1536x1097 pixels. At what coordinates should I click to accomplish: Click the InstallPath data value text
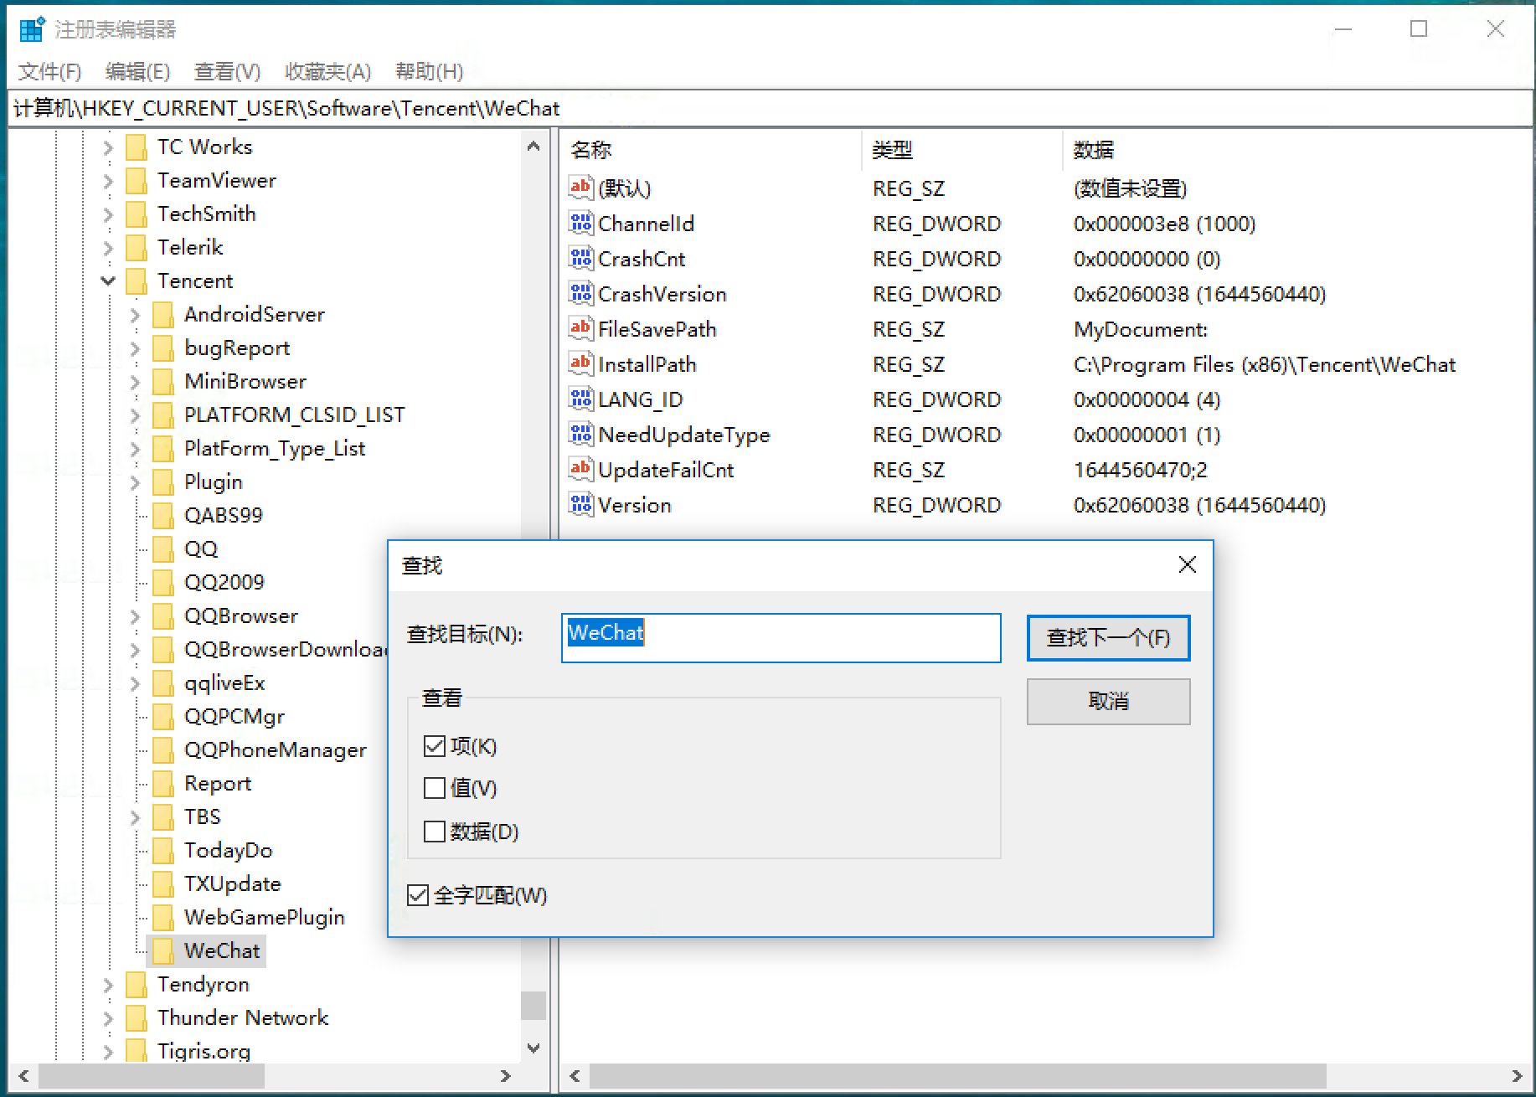coord(1265,365)
